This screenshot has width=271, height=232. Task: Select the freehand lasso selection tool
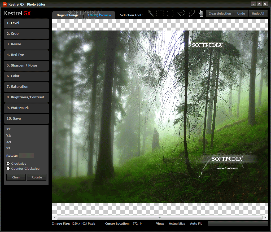(x=191, y=14)
